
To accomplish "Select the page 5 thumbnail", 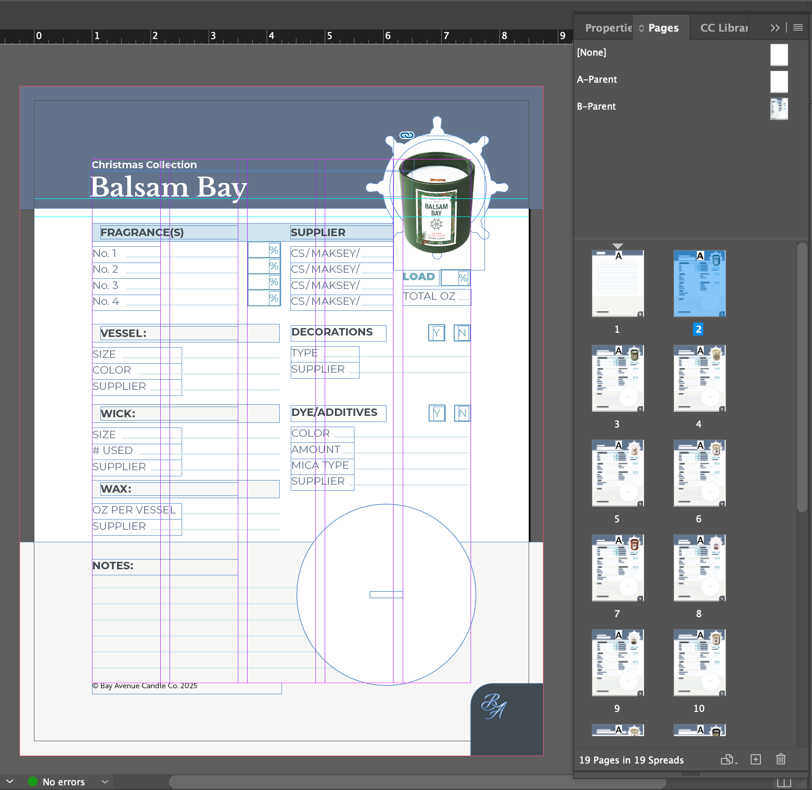I will click(617, 473).
